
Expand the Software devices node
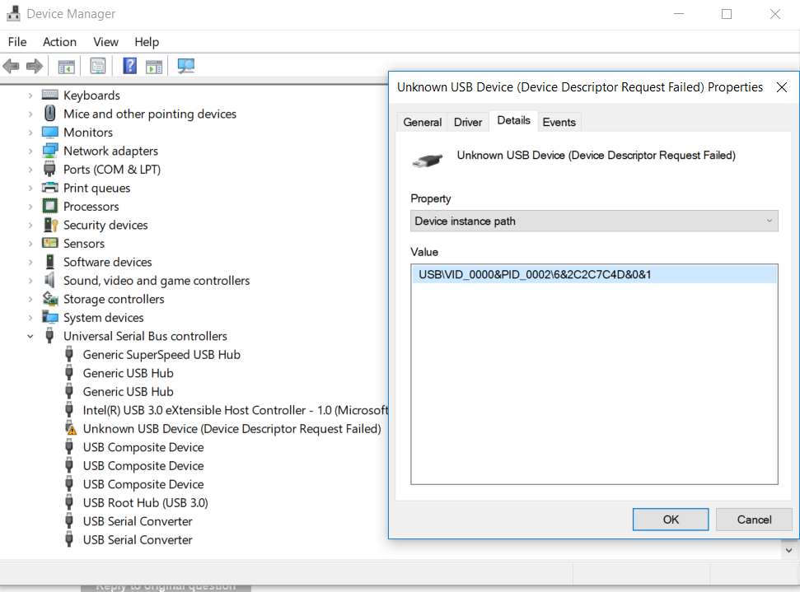30,262
